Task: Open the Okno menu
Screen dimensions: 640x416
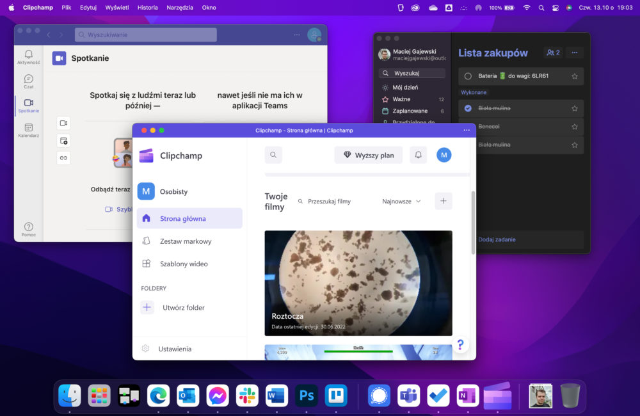Action: [x=209, y=7]
